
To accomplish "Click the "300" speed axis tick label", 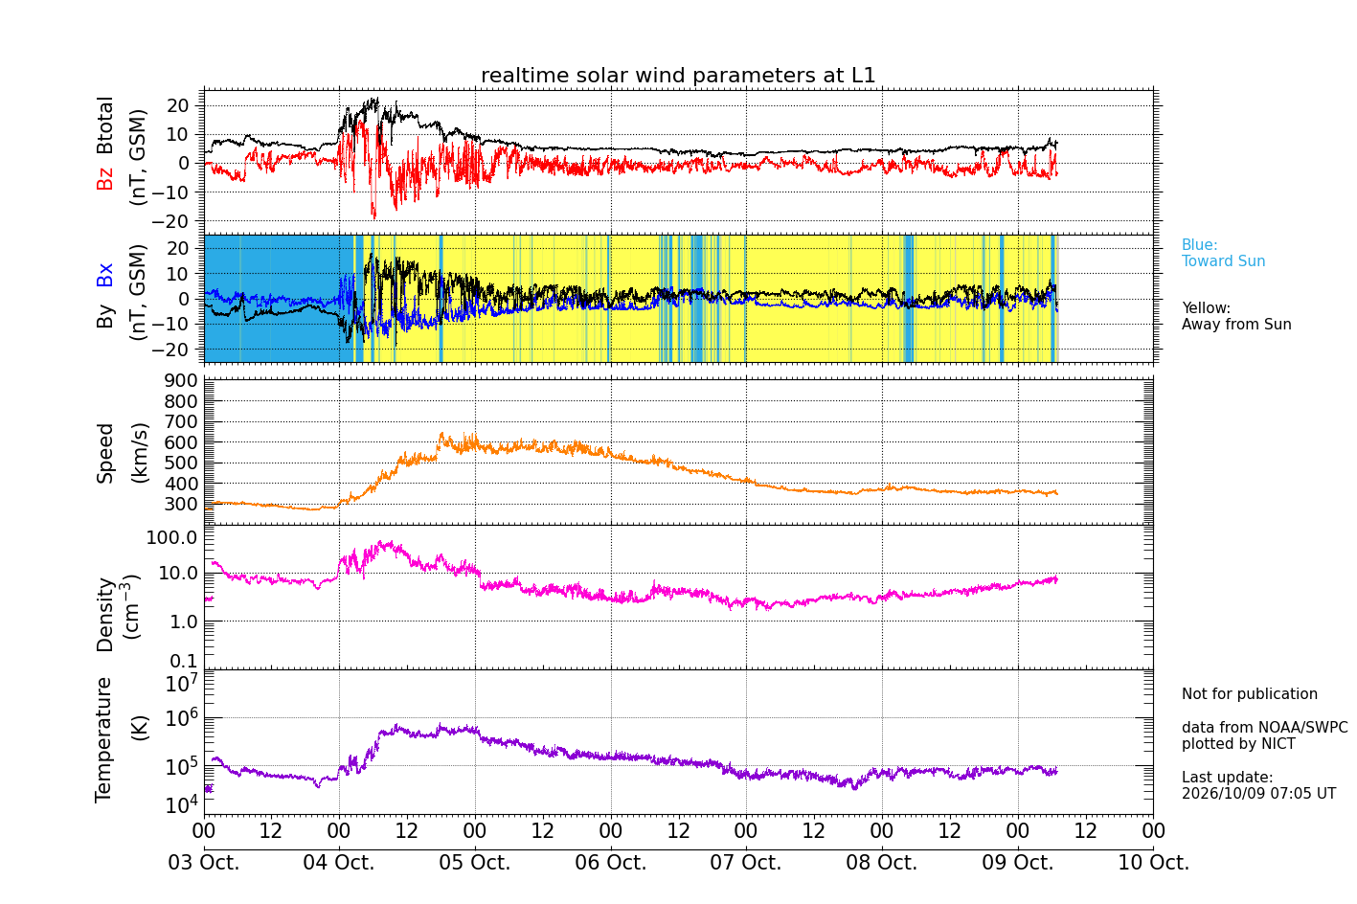I will pyautogui.click(x=182, y=505).
